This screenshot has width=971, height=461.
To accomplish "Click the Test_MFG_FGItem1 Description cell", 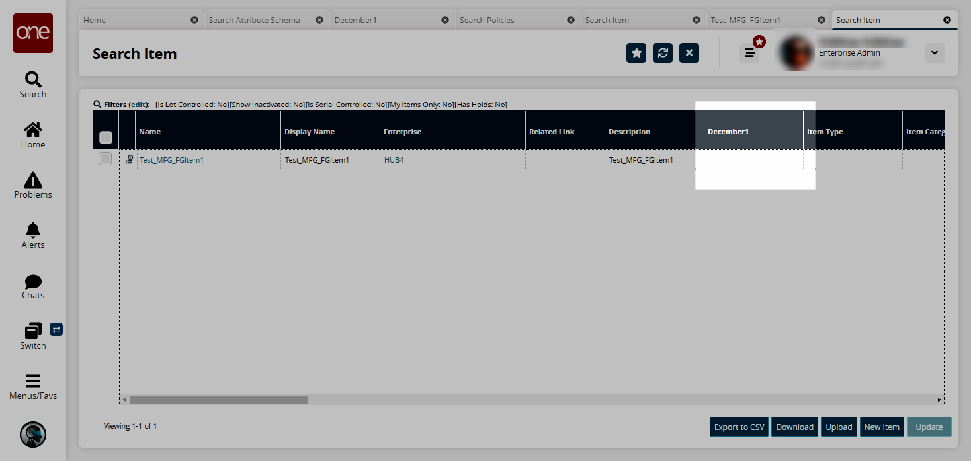I will (655, 160).
